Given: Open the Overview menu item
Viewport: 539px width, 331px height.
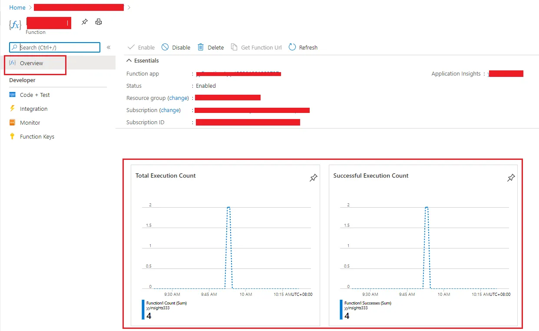Looking at the screenshot, I should point(31,63).
